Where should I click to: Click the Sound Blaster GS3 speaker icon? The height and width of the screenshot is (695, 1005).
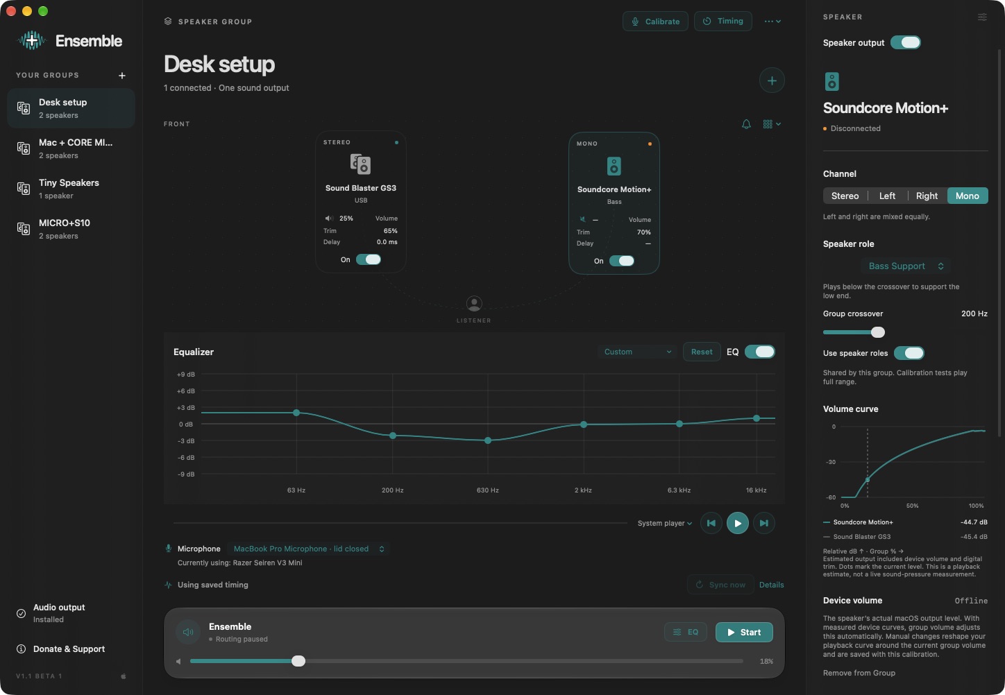tap(360, 164)
